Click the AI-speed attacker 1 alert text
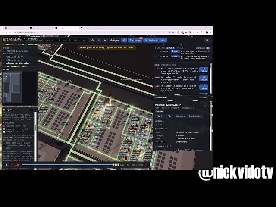 [x=179, y=71]
